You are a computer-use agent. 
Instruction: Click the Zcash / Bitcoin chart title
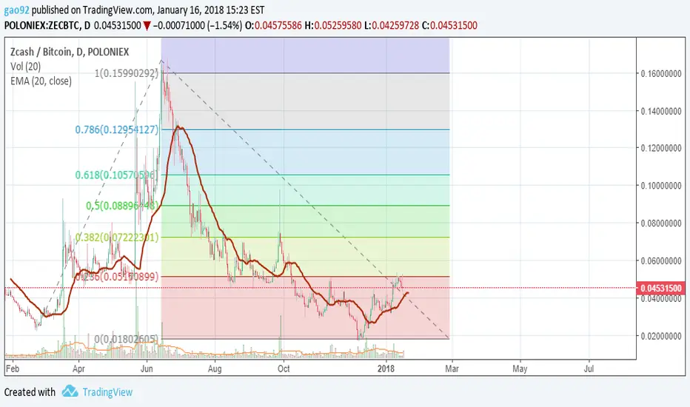pos(70,52)
